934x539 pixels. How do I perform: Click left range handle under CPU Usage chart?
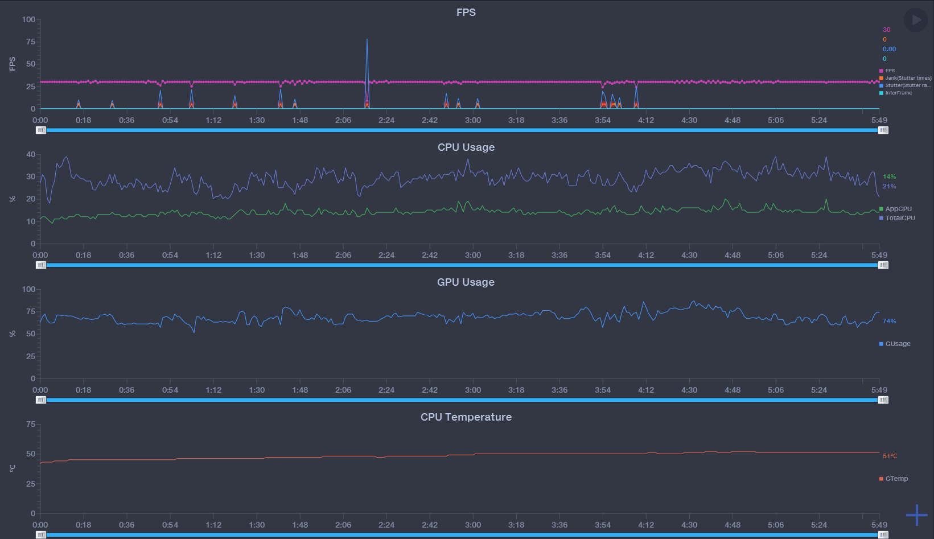click(x=41, y=265)
